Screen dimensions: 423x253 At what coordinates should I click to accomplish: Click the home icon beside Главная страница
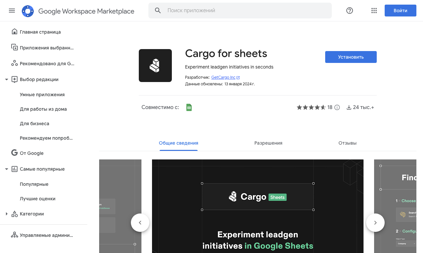(15, 32)
